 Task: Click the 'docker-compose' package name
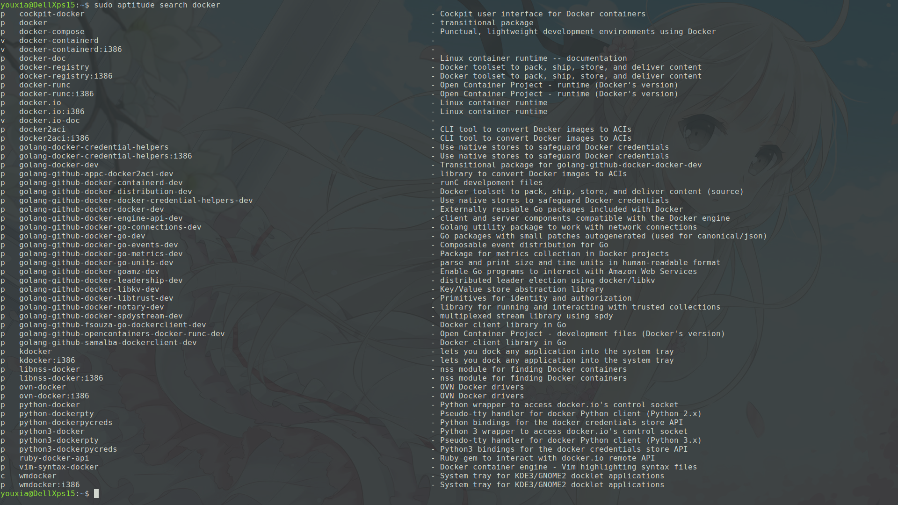click(x=52, y=31)
